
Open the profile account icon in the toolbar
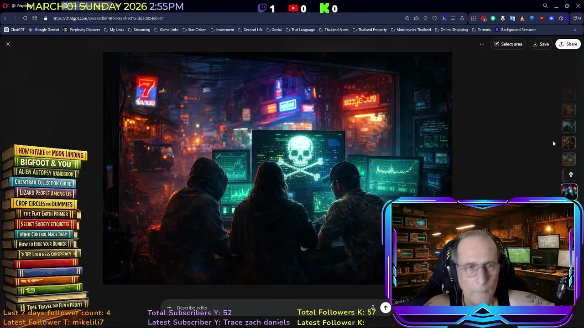coord(462,18)
